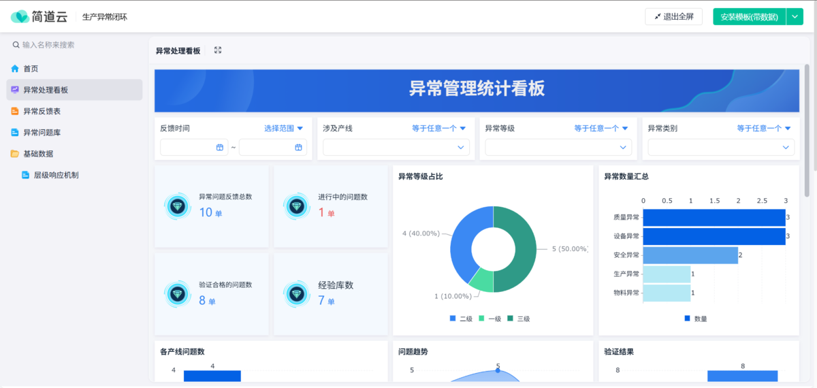Image resolution: width=817 pixels, height=388 pixels.
Task: Click the 异常反馈表 form icon
Action: pos(15,111)
